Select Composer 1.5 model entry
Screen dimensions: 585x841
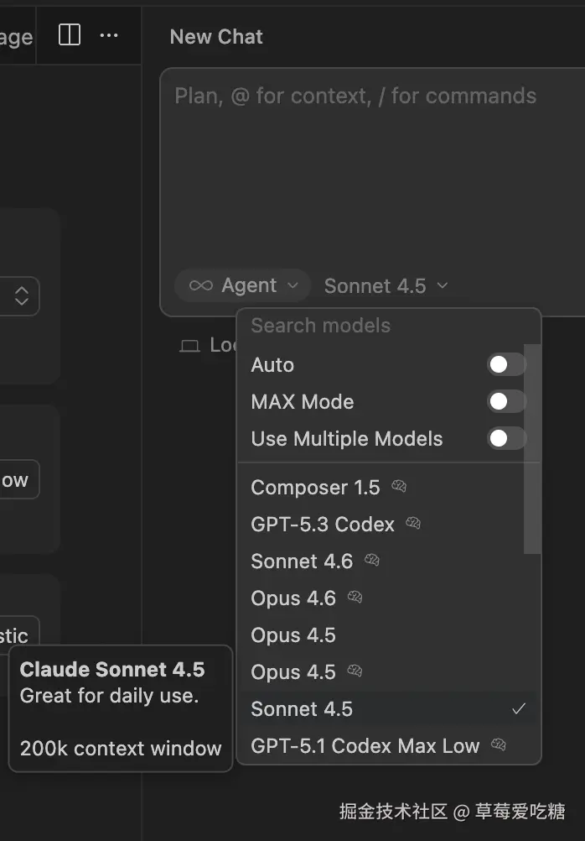point(315,488)
